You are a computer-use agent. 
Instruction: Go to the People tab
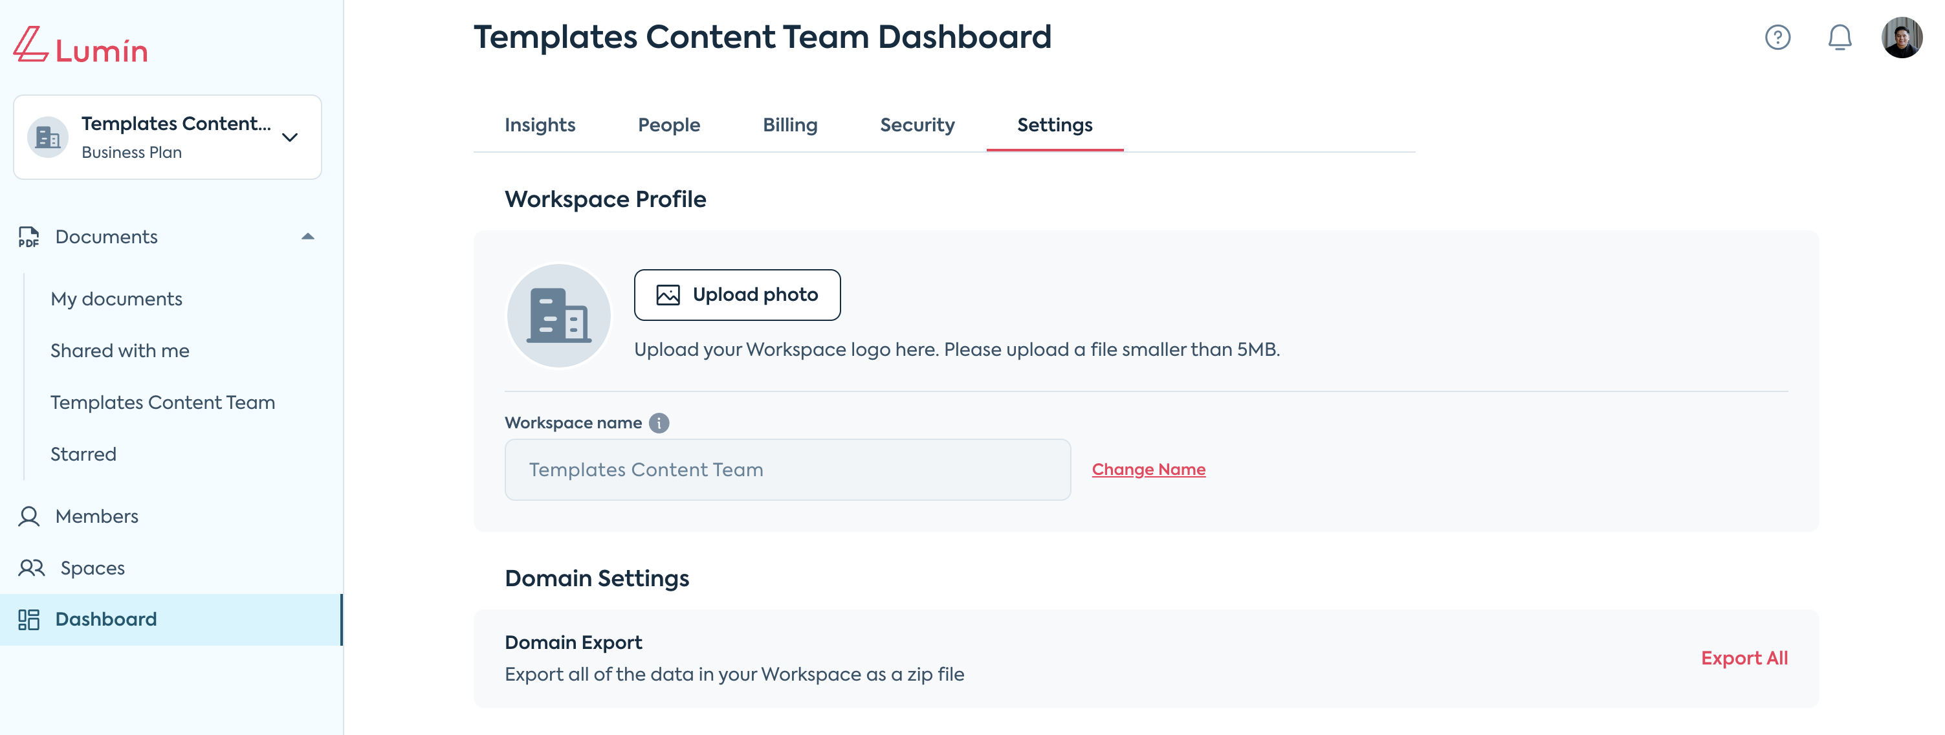669,126
